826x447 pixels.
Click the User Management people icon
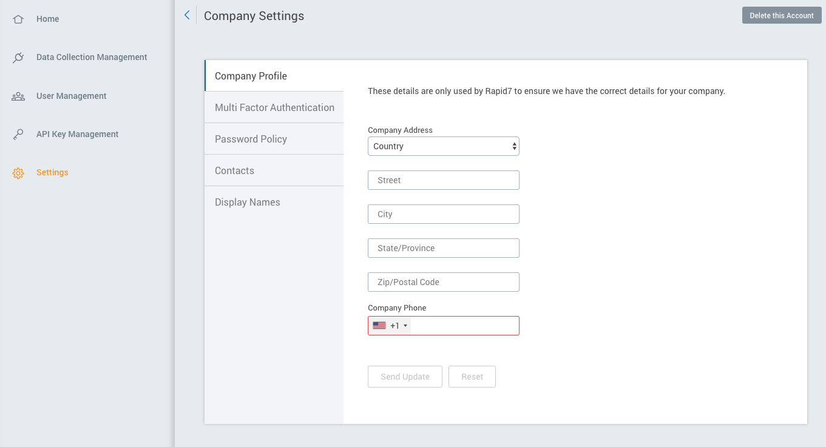coord(18,96)
